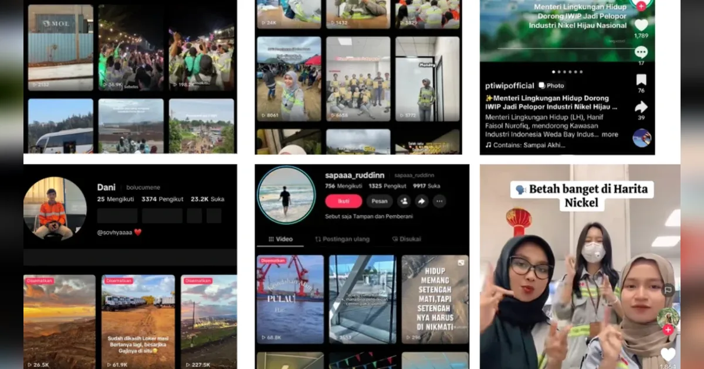The image size is (704, 369).
Task: Open the crowd video with 198.2K views
Action: tap(201, 47)
